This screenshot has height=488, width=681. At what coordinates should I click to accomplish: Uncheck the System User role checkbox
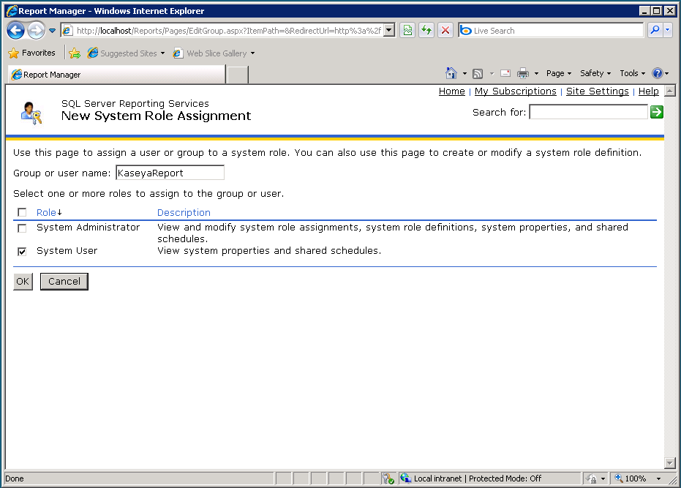[22, 251]
